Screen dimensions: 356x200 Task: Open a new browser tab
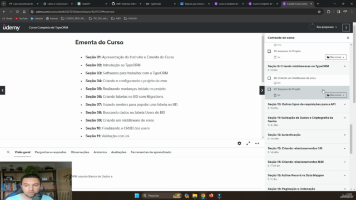[318, 4]
